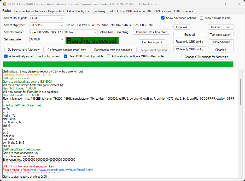Clear the log output
245x181 pixels.
coord(221,50)
